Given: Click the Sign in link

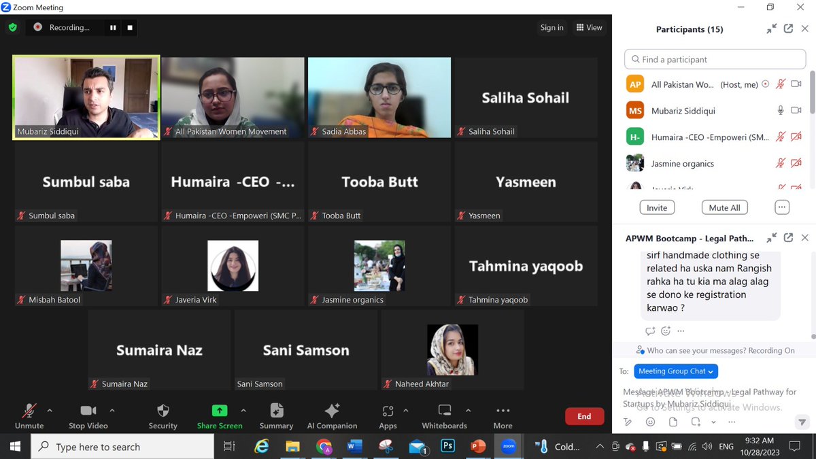Looking at the screenshot, I should pos(551,27).
